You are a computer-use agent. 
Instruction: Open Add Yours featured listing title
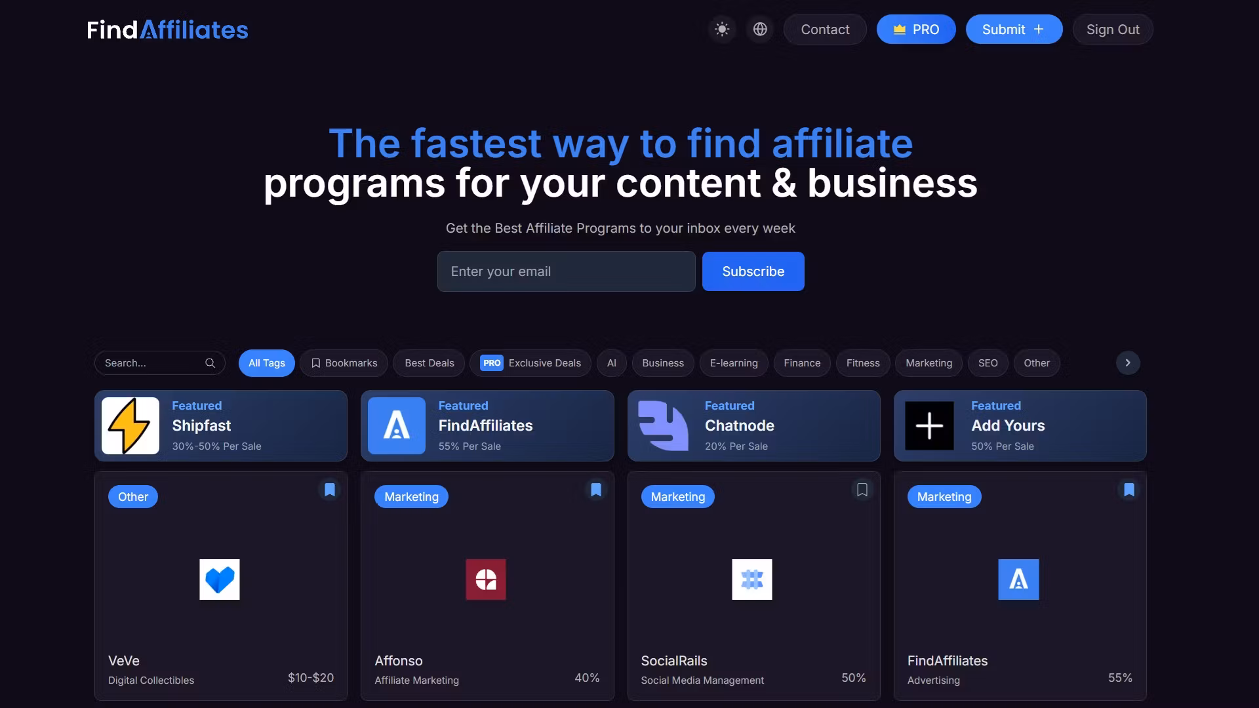tap(1008, 425)
